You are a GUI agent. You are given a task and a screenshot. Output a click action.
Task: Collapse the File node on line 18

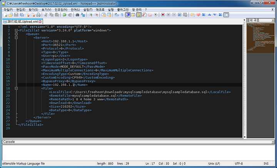click(x=16, y=88)
